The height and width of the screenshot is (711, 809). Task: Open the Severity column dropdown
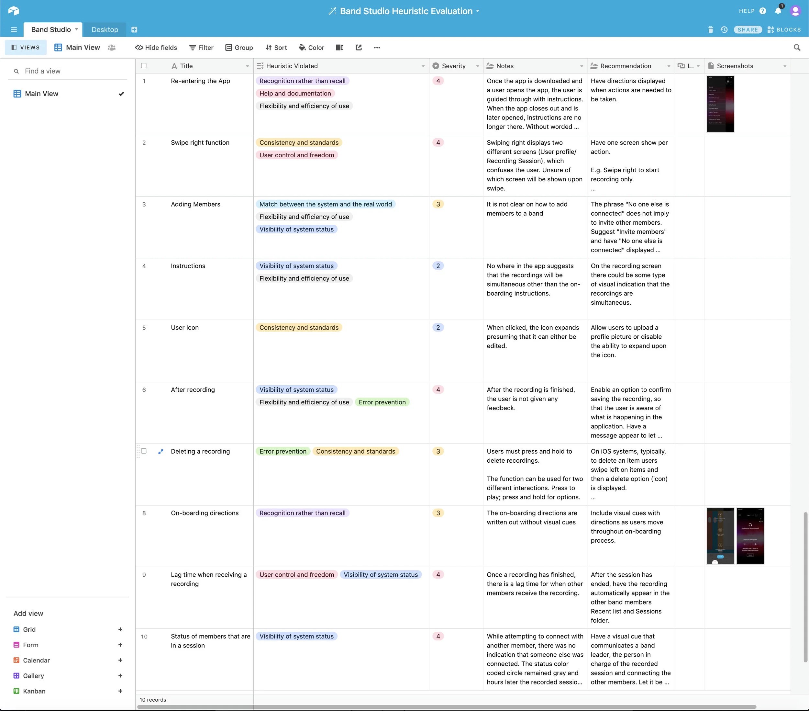click(x=477, y=66)
